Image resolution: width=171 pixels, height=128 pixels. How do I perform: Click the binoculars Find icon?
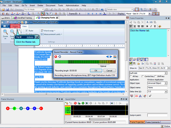click(93, 10)
